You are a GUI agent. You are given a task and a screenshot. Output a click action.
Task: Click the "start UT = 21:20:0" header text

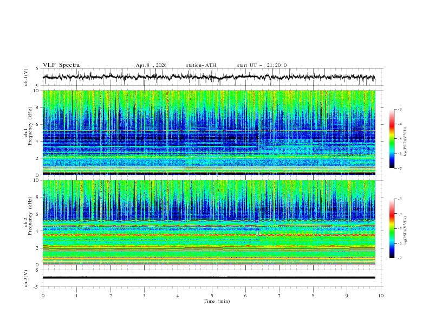(x=262, y=65)
